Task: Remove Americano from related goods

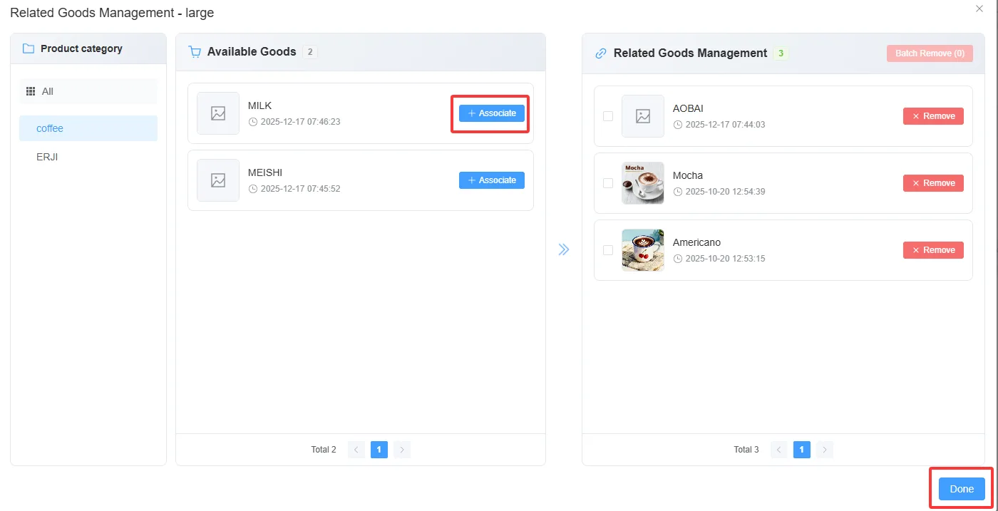Action: [x=933, y=250]
